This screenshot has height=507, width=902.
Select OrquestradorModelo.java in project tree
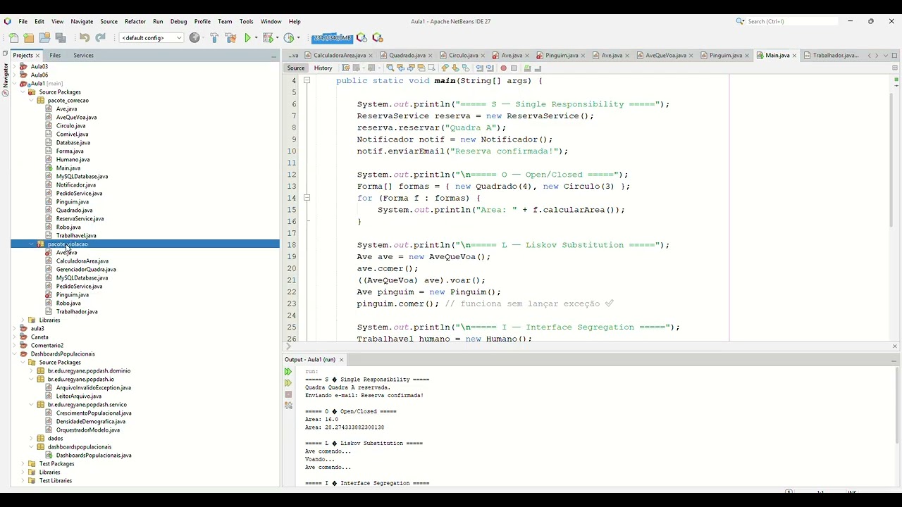(87, 430)
